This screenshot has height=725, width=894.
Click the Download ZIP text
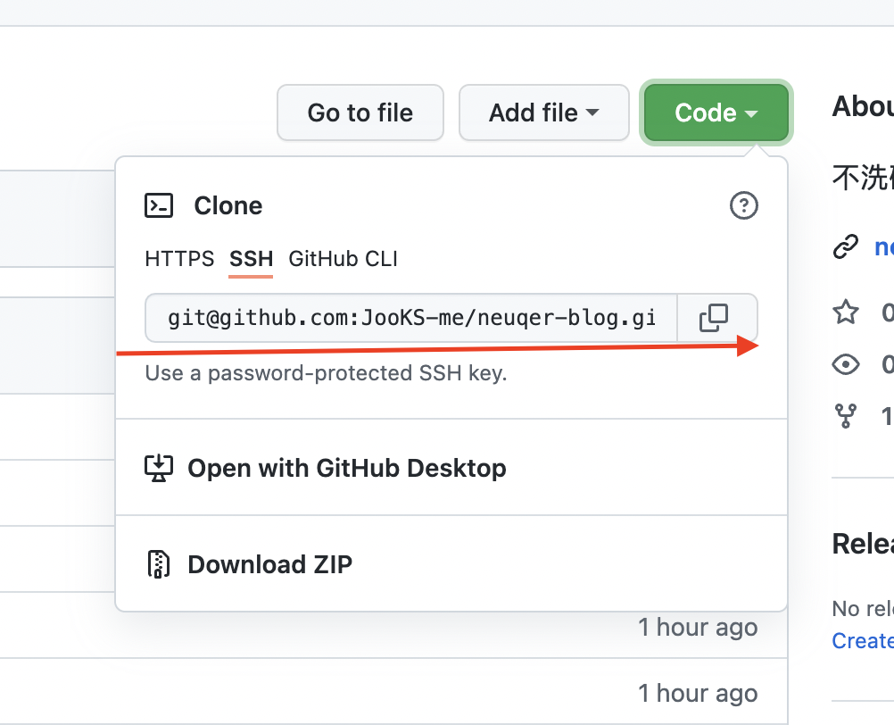(x=269, y=564)
